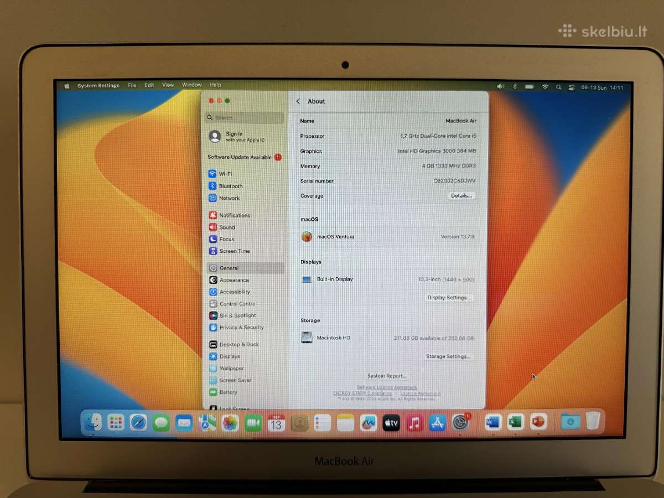664x498 pixels.
Task: Open Spotlight search from menu bar
Action: (558, 87)
